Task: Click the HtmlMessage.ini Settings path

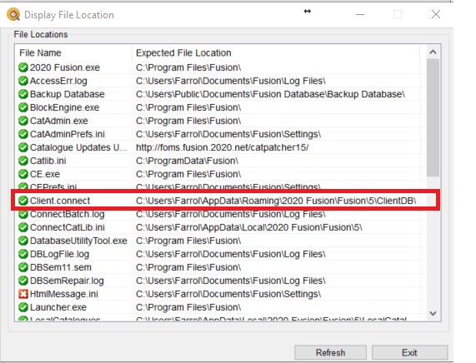Action: point(228,294)
